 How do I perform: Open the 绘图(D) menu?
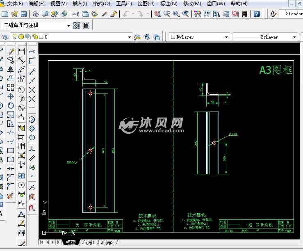click(146, 3)
